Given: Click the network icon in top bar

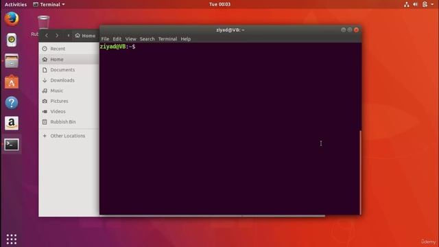Looking at the screenshot, I should [406, 4].
